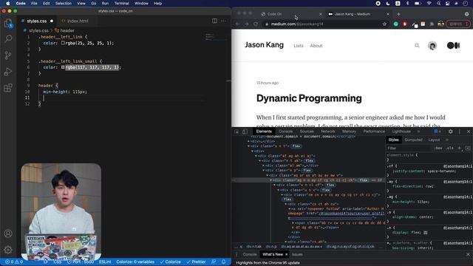Toggle the .hov element state panel
This screenshot has height=266, width=473.
click(x=438, y=148)
